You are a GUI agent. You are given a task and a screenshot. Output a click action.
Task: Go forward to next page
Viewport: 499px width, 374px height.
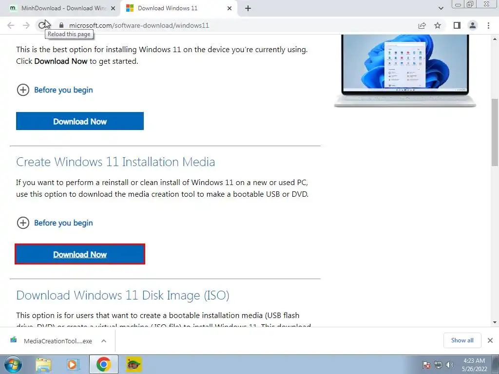26,25
